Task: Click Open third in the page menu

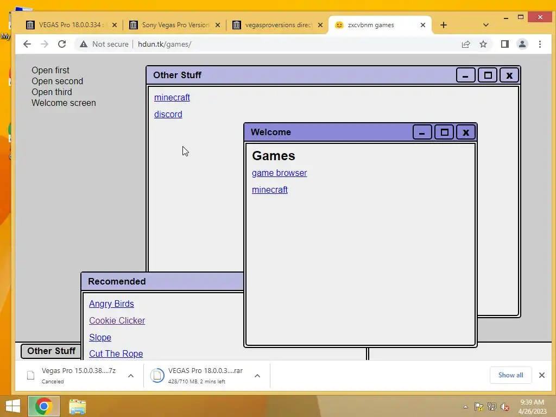Action: pyautogui.click(x=52, y=92)
